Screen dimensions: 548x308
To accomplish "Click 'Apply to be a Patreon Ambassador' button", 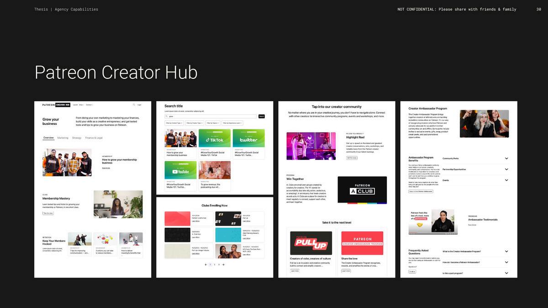I will click(x=421, y=191).
